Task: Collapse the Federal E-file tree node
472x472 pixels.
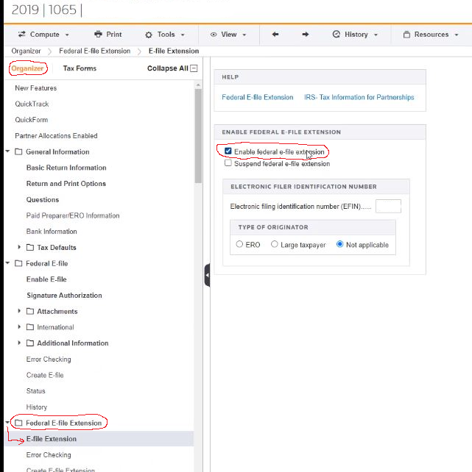Action: [x=7, y=262]
